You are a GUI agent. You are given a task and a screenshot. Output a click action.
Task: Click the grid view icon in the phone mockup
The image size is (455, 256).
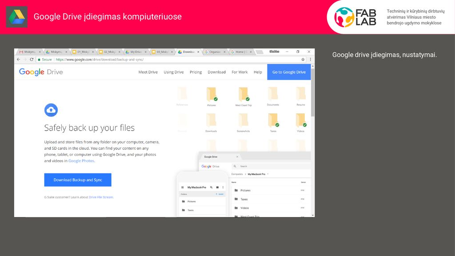(217, 188)
